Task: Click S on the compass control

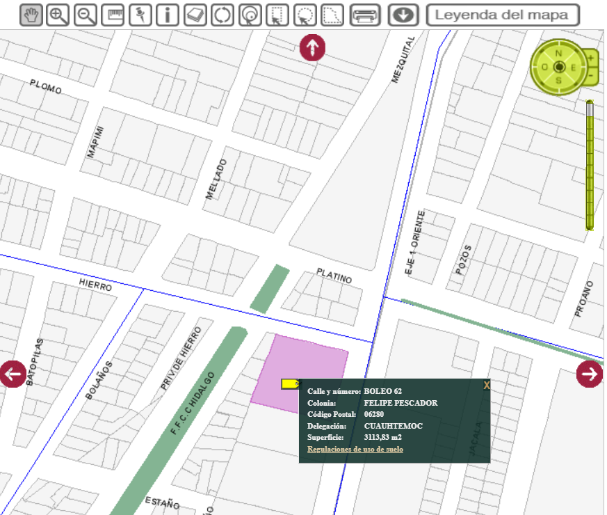Action: click(558, 80)
